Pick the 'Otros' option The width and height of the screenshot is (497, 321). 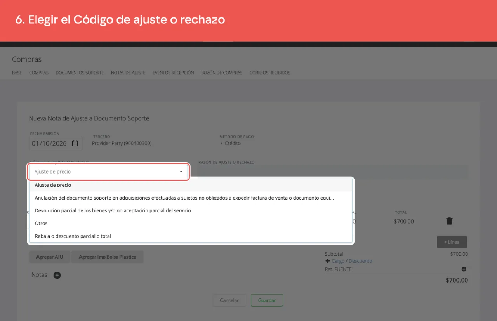coord(191,224)
